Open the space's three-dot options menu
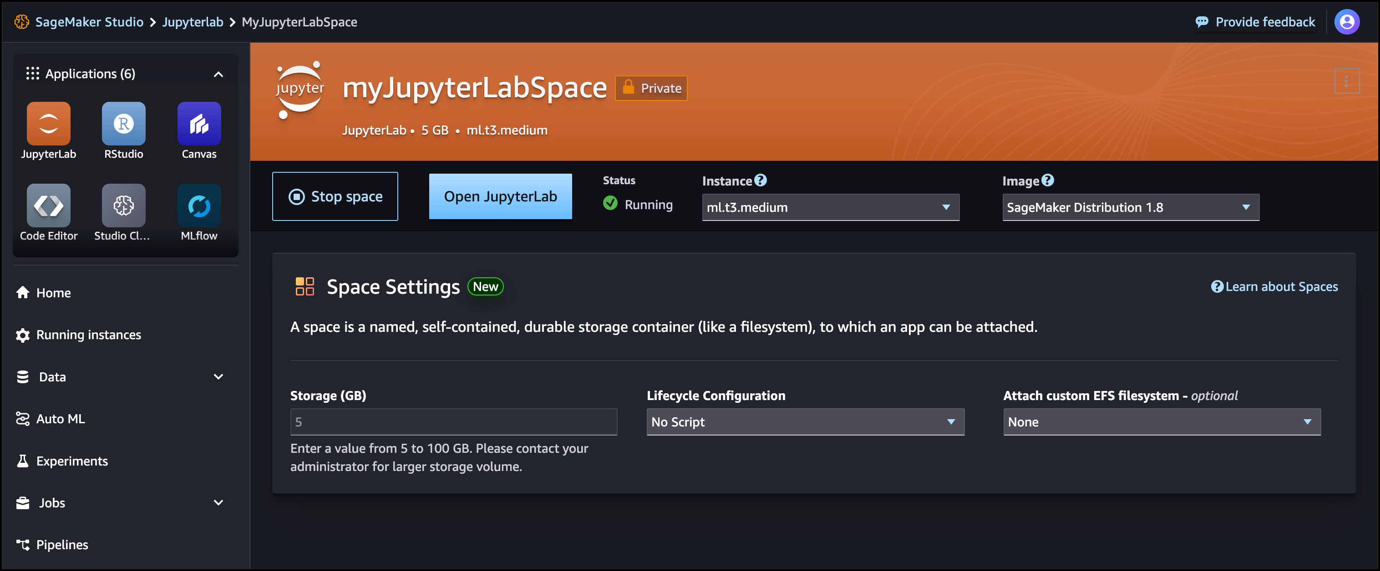This screenshot has height=571, width=1380. [1346, 81]
